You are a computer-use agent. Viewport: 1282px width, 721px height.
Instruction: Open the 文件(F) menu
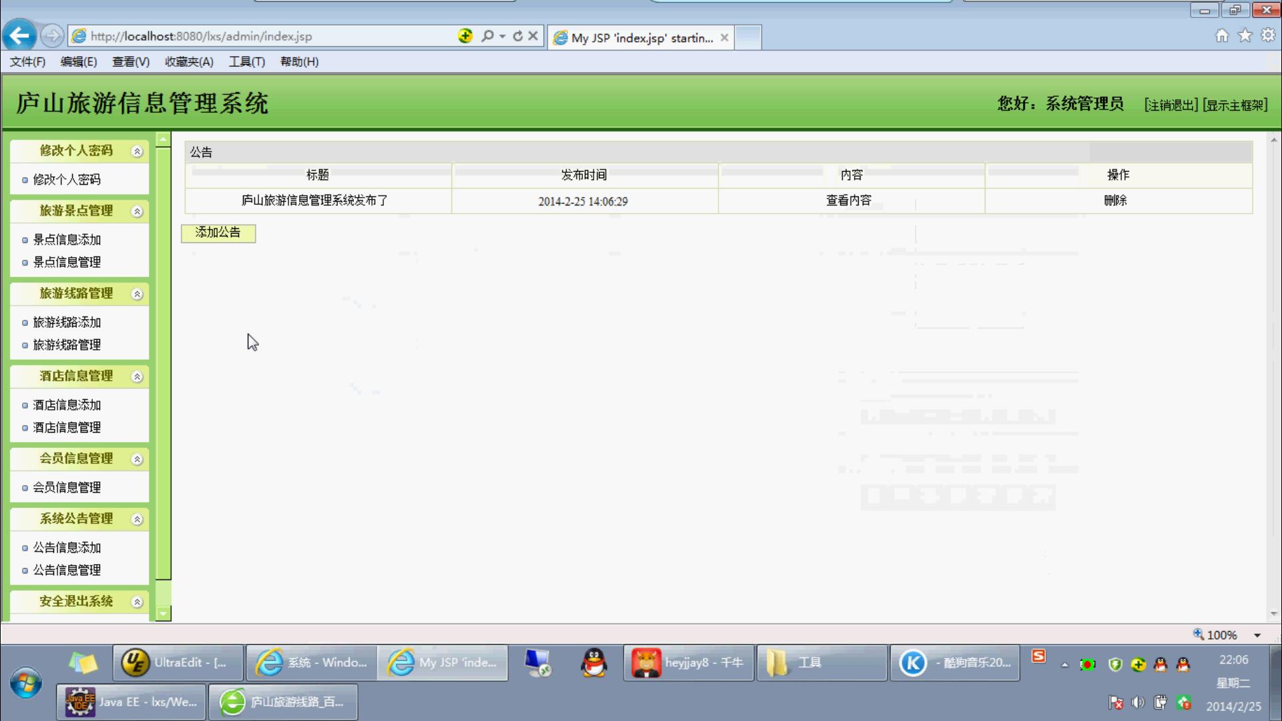pos(27,61)
